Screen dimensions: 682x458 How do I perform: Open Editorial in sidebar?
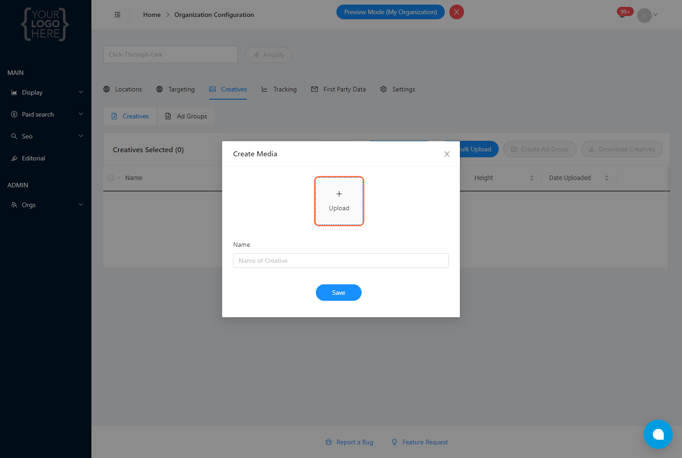click(46, 158)
